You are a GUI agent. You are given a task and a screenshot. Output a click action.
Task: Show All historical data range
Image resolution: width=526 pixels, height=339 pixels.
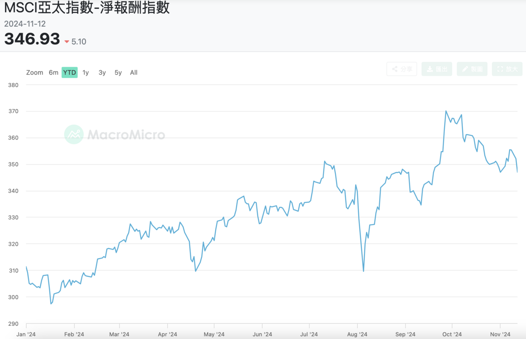(134, 72)
